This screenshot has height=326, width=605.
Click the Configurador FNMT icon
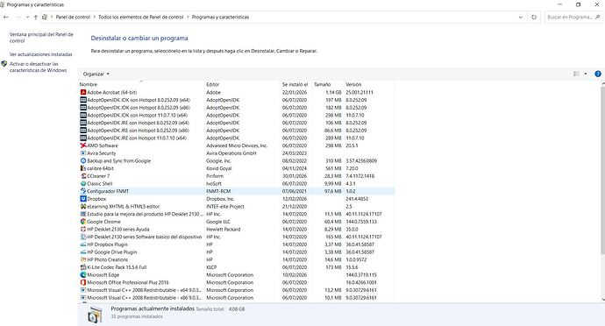tap(83, 191)
